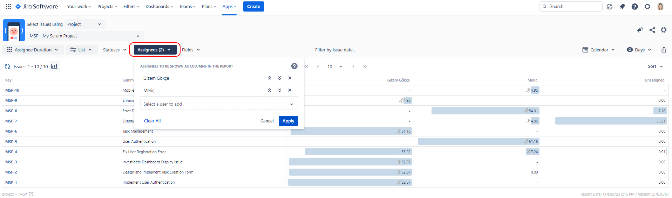Open the Projects menu

tap(107, 7)
